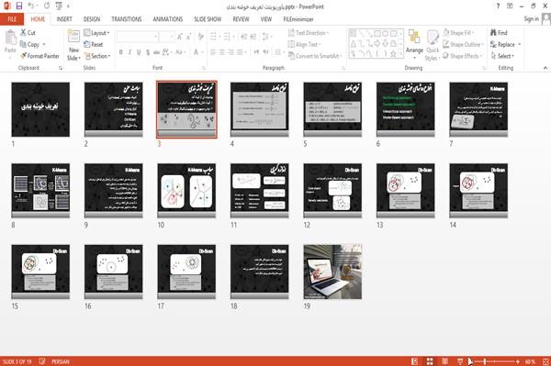Select slide 10 thumbnail
Viewport: 551px width, 366px height.
coord(186,190)
